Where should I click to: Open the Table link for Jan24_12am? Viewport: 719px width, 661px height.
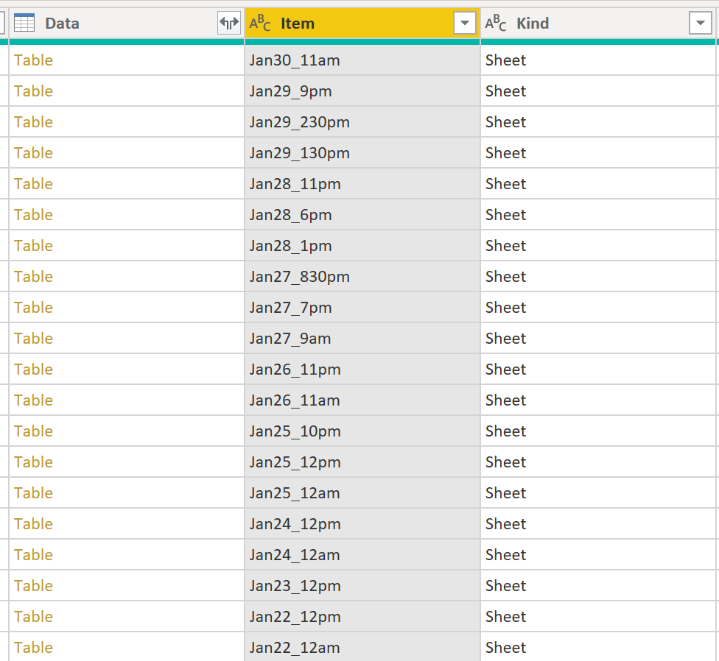point(33,555)
